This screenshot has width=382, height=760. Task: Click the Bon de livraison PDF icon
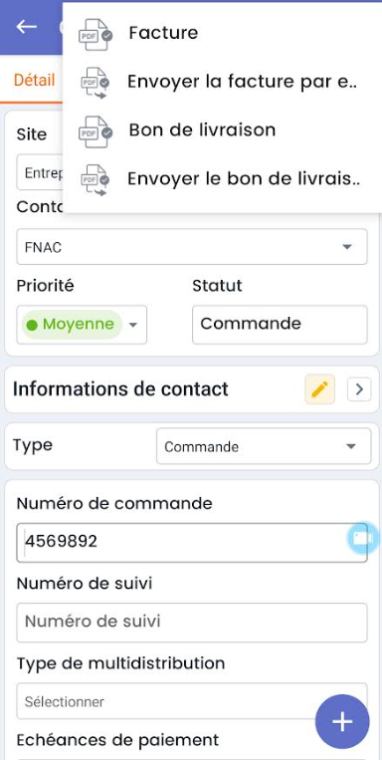point(95,131)
